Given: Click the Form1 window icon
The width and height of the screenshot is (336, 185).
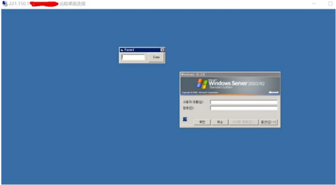Looking at the screenshot, I should (122, 50).
